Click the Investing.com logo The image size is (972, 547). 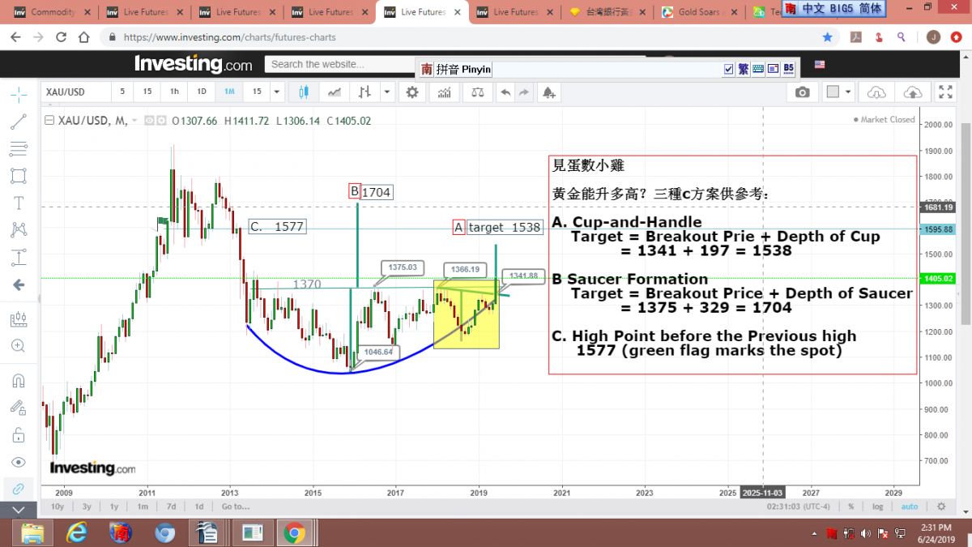194,63
